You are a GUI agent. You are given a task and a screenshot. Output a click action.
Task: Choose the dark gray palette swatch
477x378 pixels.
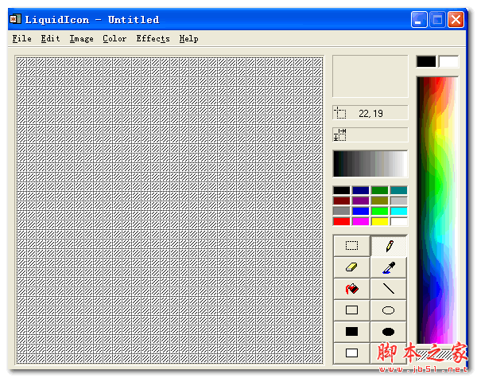(342, 211)
